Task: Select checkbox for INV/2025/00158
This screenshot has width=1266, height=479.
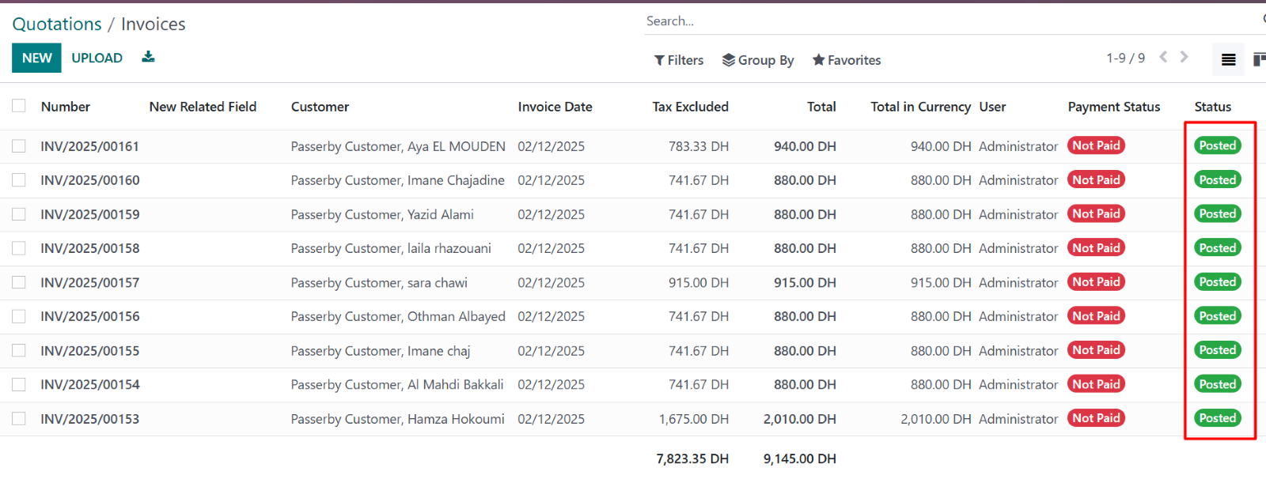Action: point(19,248)
